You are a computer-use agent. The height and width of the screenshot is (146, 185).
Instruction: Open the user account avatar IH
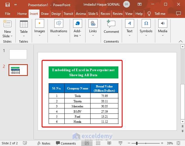(126, 4)
